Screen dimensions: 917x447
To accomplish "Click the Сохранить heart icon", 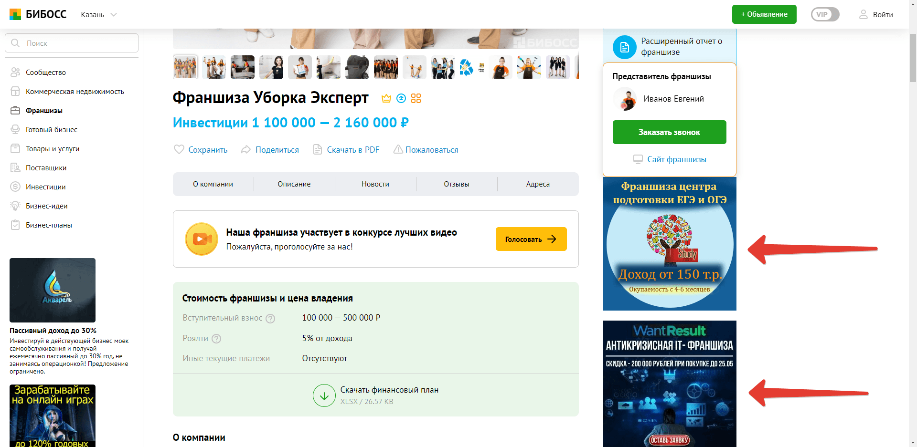I will click(179, 149).
